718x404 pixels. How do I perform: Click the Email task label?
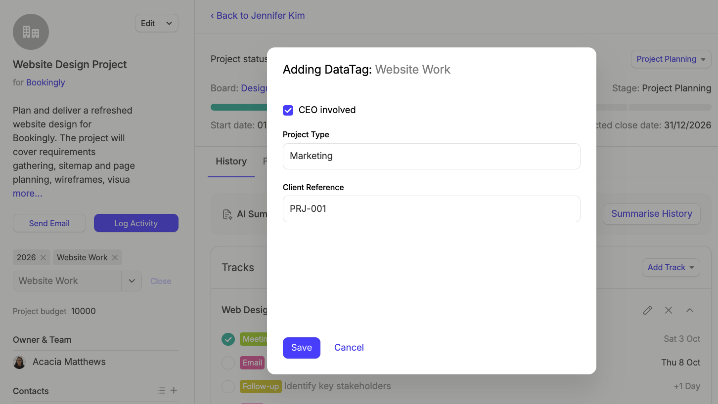[x=252, y=363]
